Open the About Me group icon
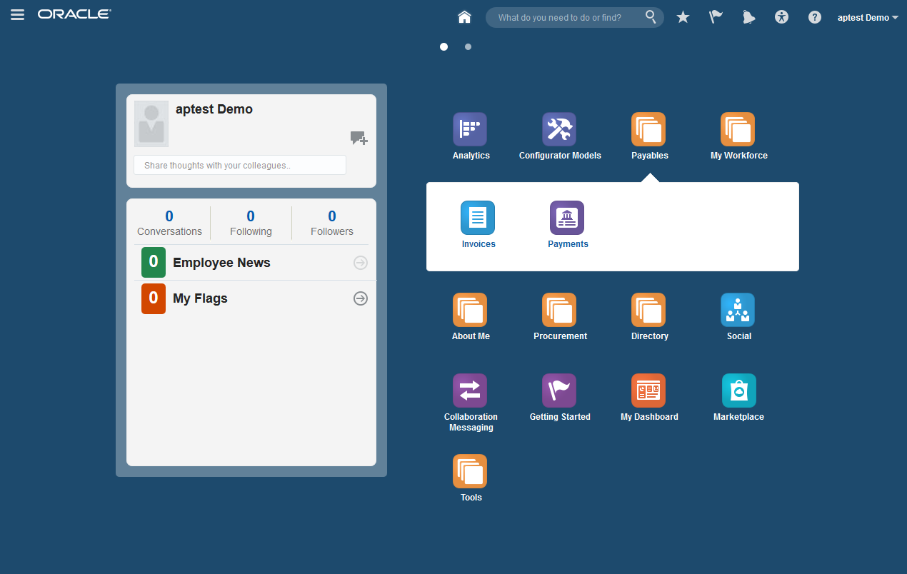The image size is (907, 574). click(x=470, y=310)
